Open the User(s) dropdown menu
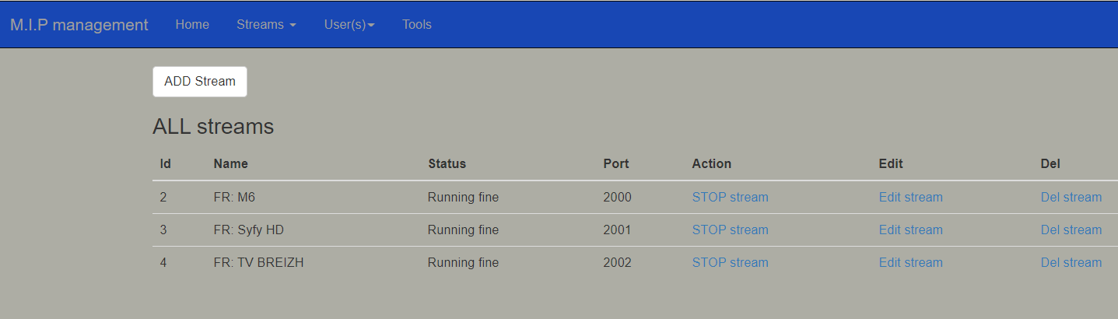The width and height of the screenshot is (1118, 319). click(349, 24)
